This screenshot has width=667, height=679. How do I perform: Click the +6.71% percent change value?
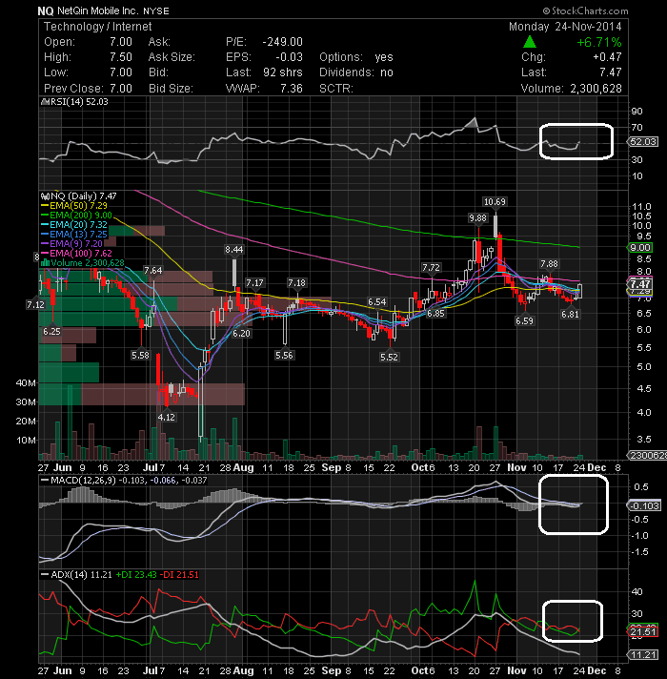[x=599, y=42]
